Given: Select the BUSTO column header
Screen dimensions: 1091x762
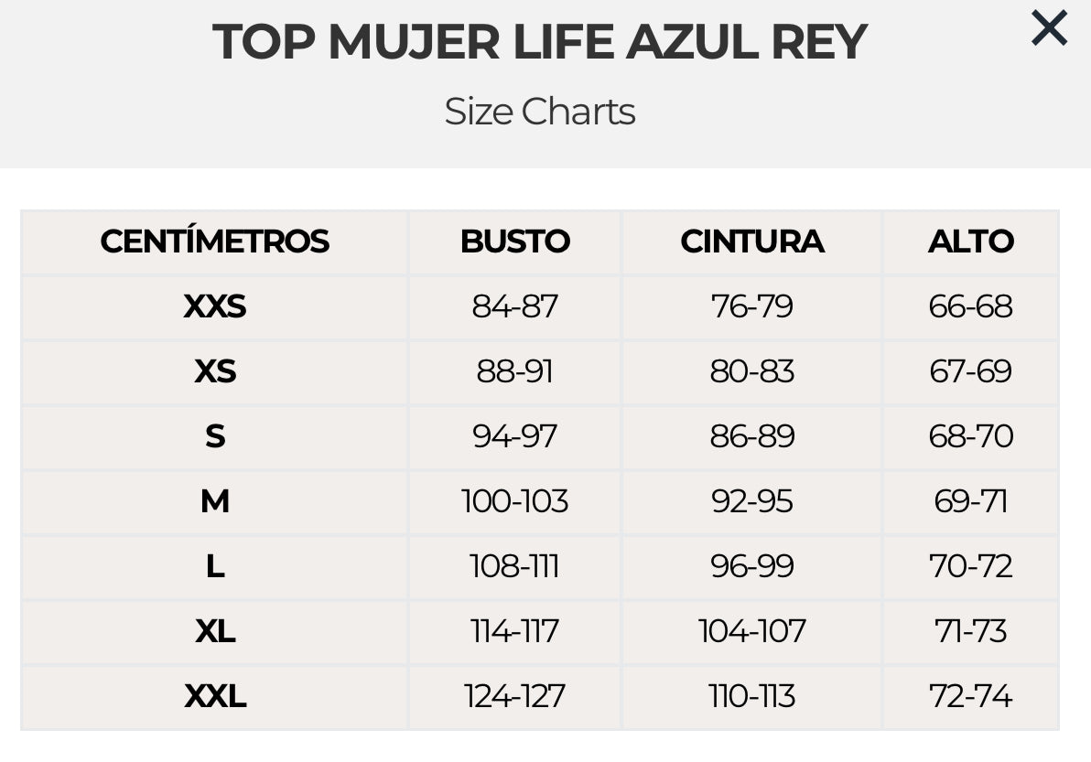Looking at the screenshot, I should (514, 241).
